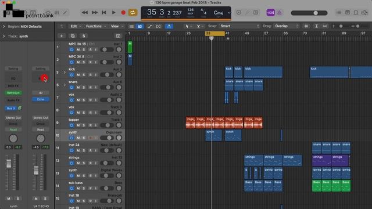
Task: Switch to grid list view button
Action: click(x=131, y=26)
